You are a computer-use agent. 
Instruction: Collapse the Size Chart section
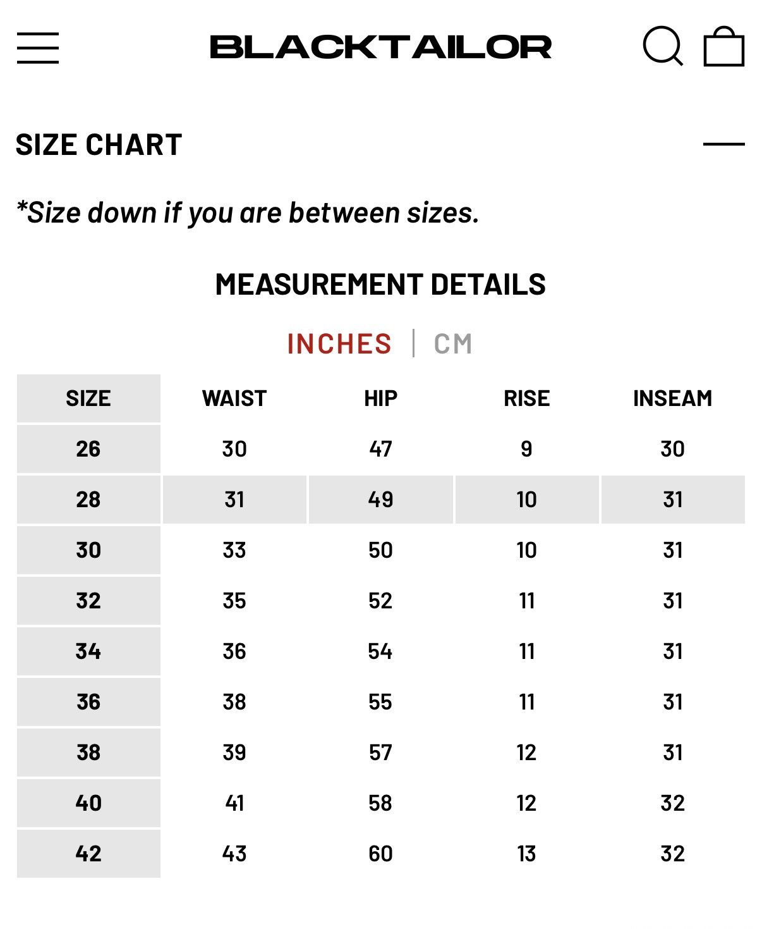tap(724, 144)
